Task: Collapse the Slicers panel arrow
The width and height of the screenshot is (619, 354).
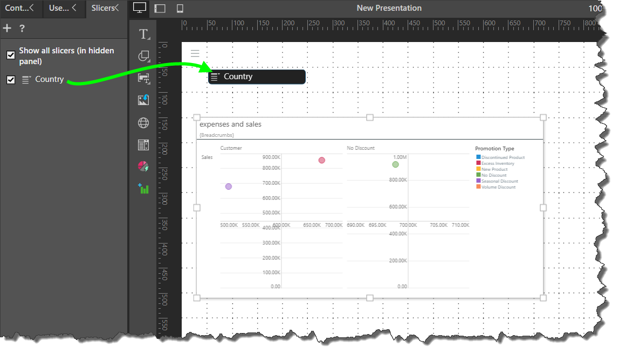Action: coord(117,8)
